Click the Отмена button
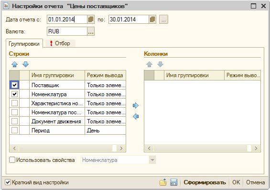The height and width of the screenshot is (190, 270). 255,182
